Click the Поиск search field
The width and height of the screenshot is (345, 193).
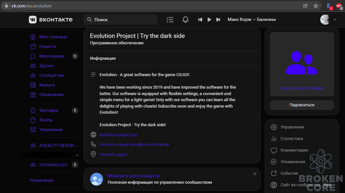tap(121, 20)
